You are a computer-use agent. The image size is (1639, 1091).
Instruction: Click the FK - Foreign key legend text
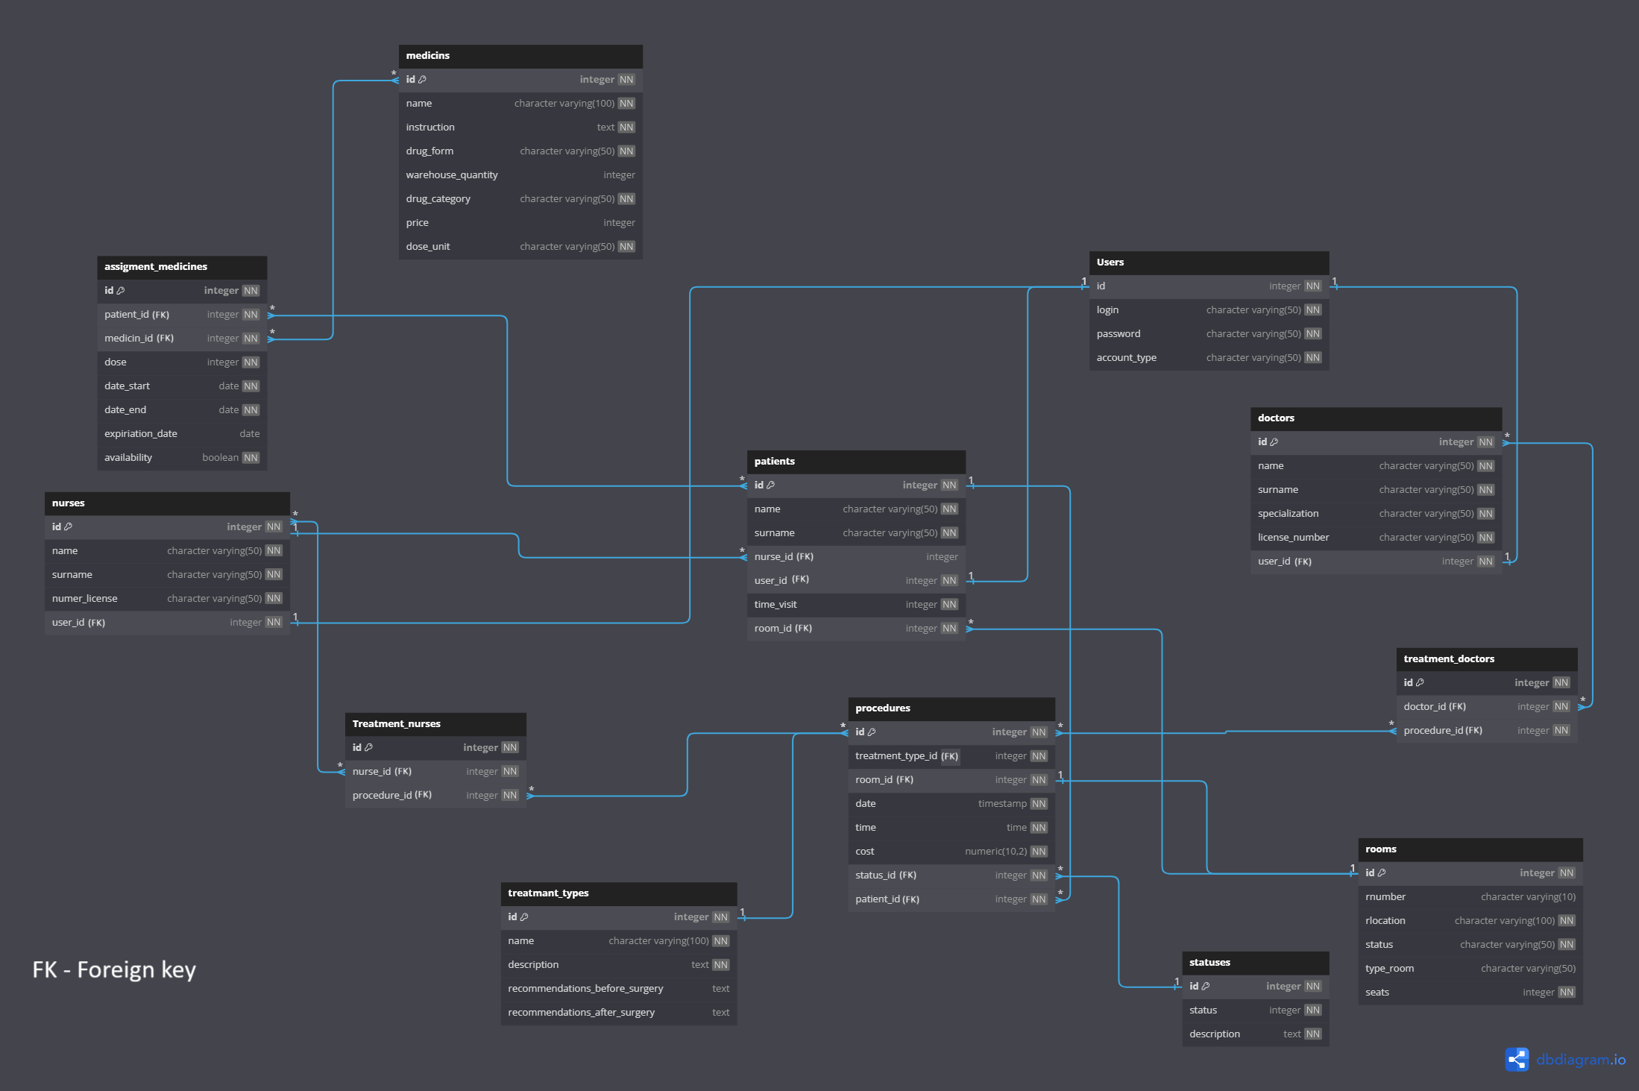[114, 969]
